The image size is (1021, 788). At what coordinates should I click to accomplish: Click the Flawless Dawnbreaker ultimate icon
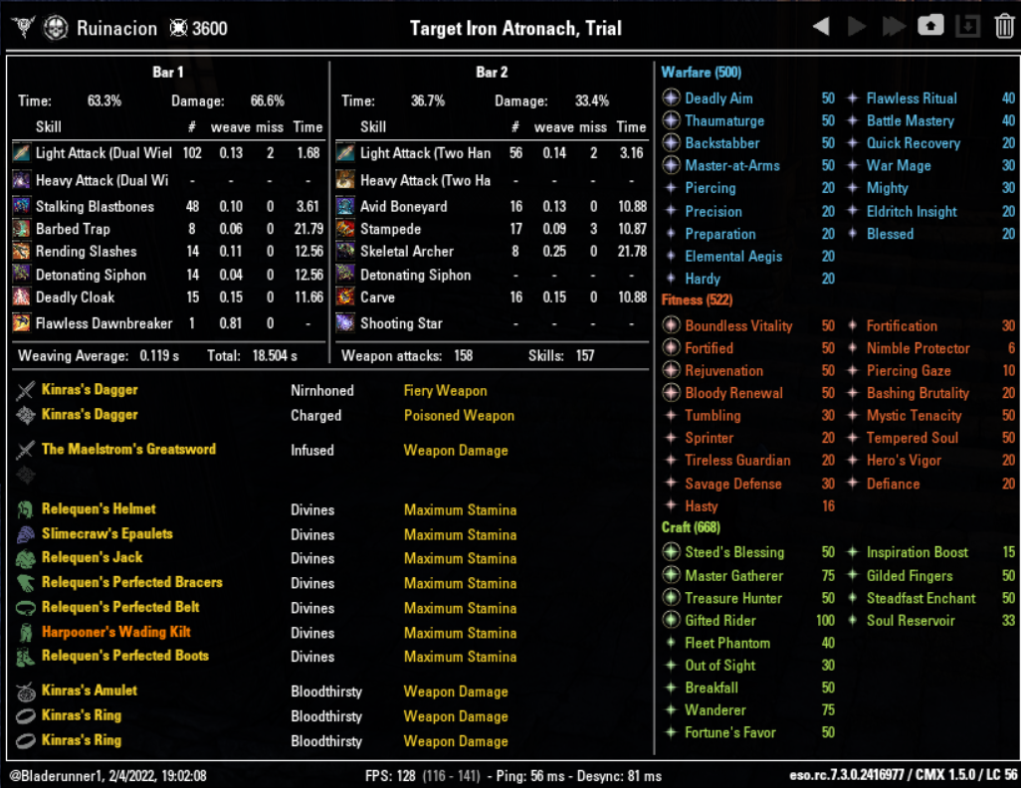[22, 323]
